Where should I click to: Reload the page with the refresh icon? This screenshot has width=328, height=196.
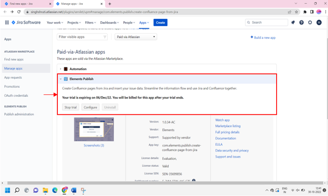[x=19, y=12]
